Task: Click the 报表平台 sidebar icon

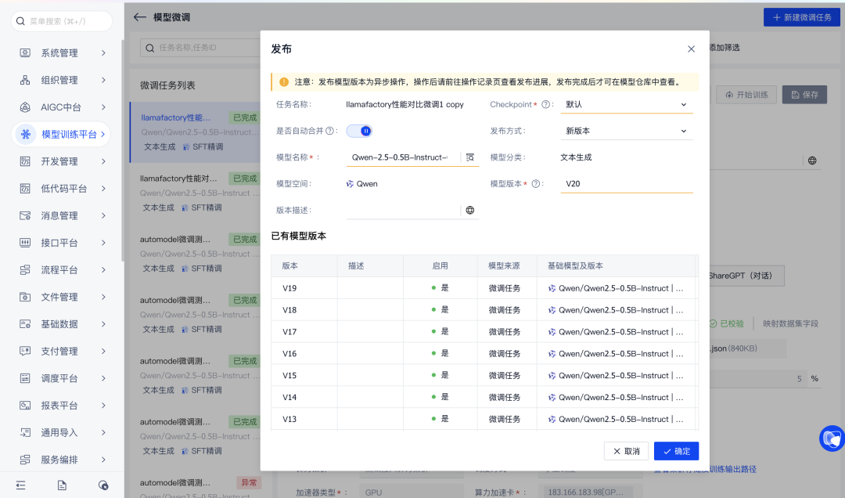Action: (25, 405)
